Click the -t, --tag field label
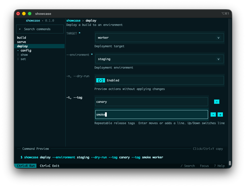The width and height of the screenshot is (246, 187). (74, 98)
